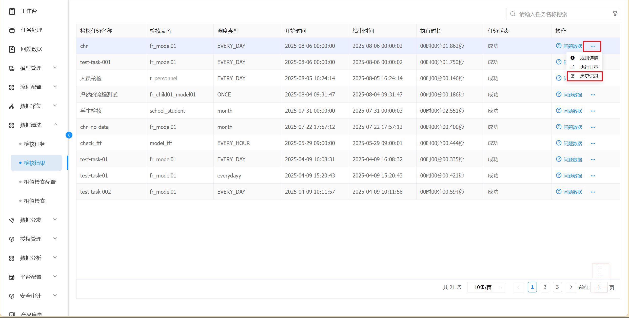
Task: Open the 问题数据 sidebar document icon
Action: tap(12, 49)
